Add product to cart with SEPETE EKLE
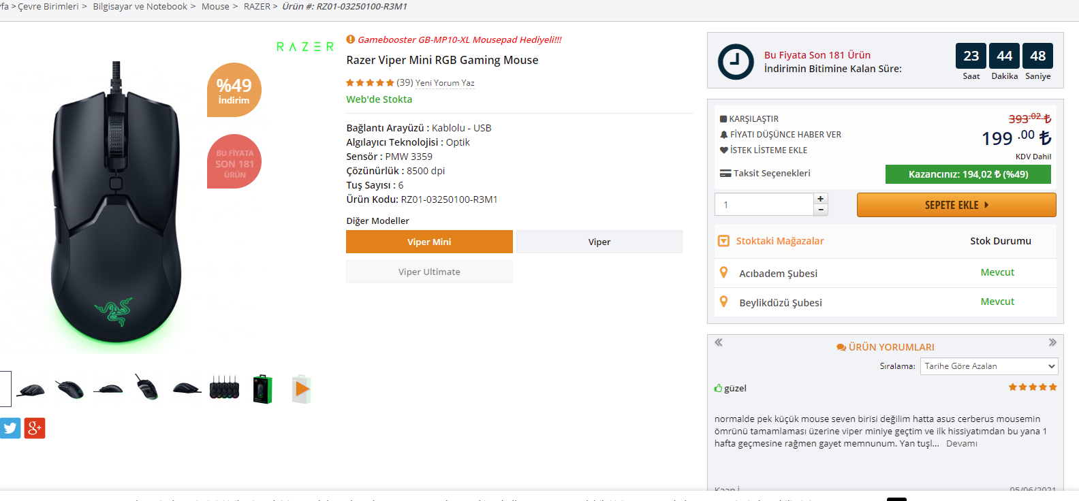Image resolution: width=1079 pixels, height=501 pixels. pyautogui.click(x=956, y=205)
